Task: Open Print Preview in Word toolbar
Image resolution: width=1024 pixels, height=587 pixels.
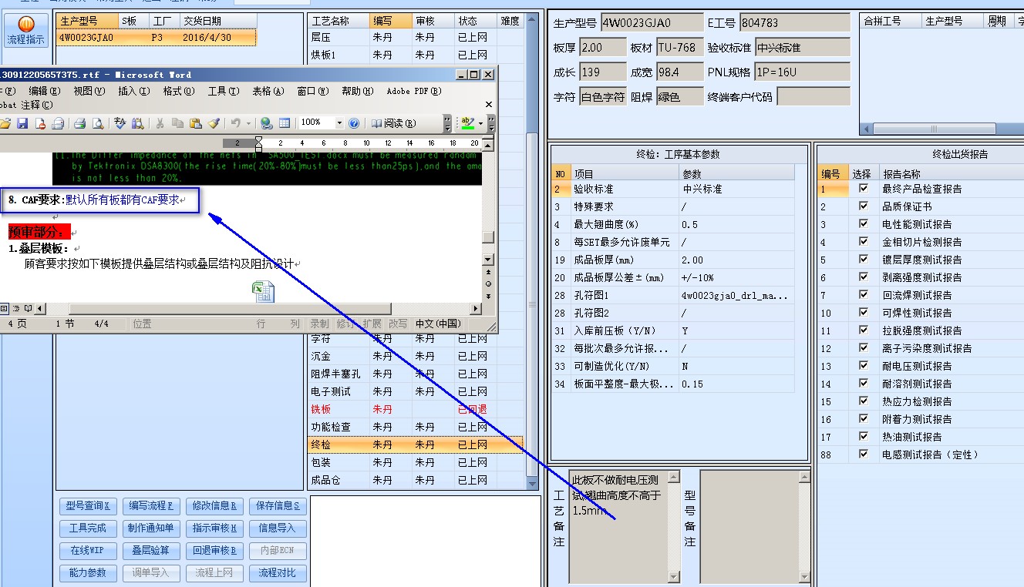Action: (x=97, y=123)
